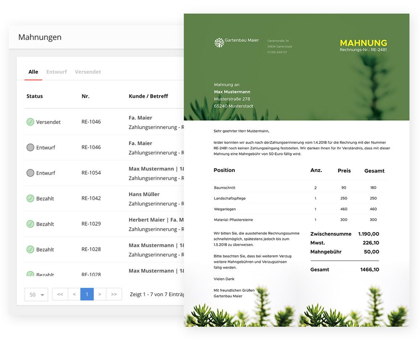
Task: Sort by the Kunde / Betreff column header
Action: [x=148, y=96]
